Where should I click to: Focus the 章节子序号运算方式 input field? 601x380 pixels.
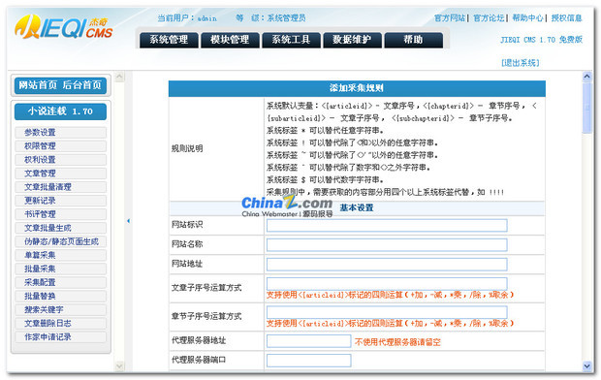387,312
